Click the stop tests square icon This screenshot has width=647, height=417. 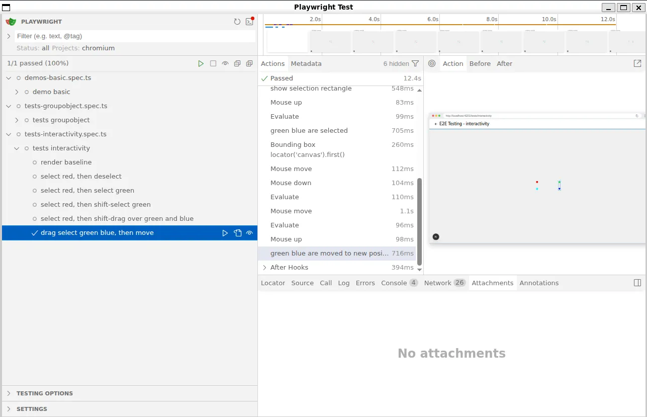coord(213,63)
